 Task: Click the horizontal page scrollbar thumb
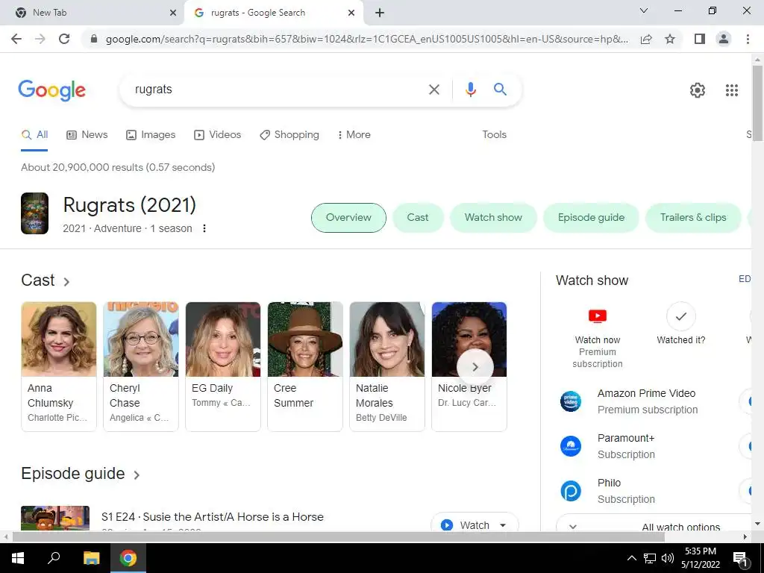click(x=338, y=537)
